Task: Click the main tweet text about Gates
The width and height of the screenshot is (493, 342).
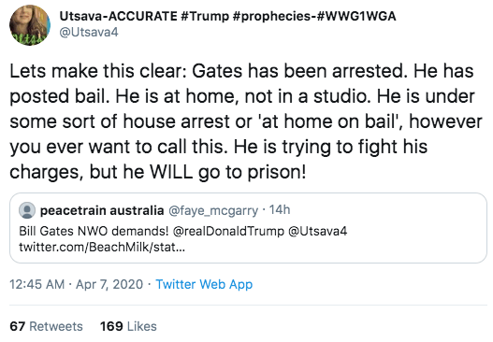Action: click(246, 121)
